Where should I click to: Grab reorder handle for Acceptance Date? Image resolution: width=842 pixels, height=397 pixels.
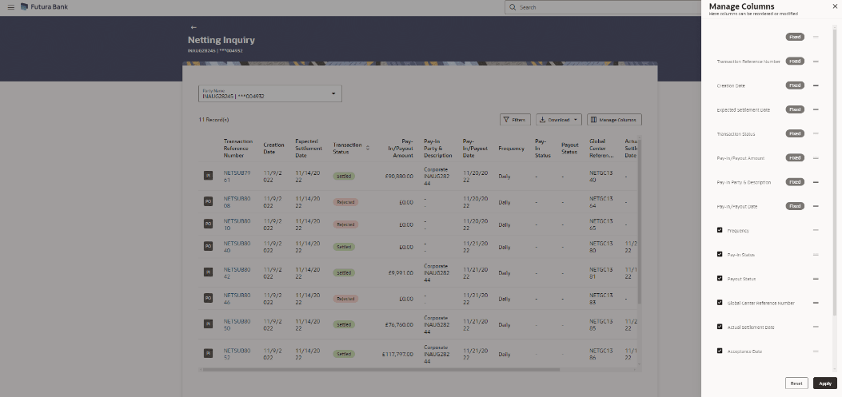click(816, 351)
